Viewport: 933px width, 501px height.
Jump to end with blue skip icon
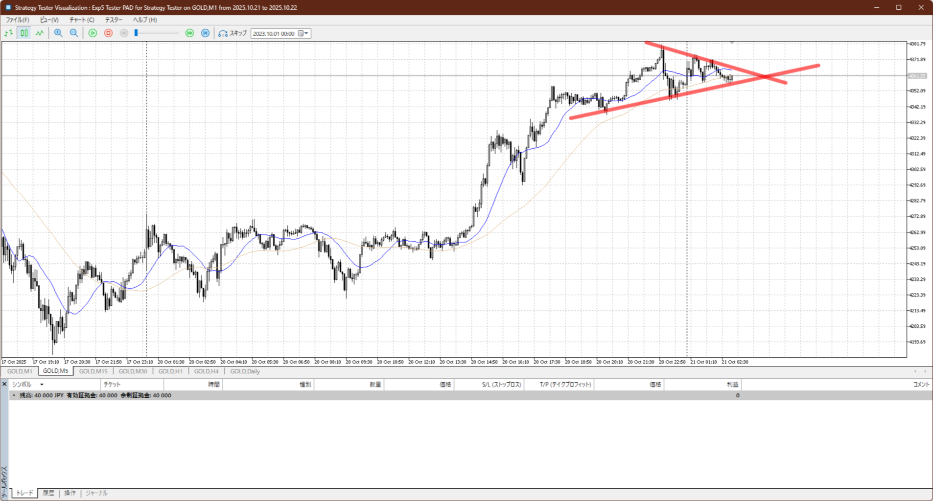tap(205, 33)
